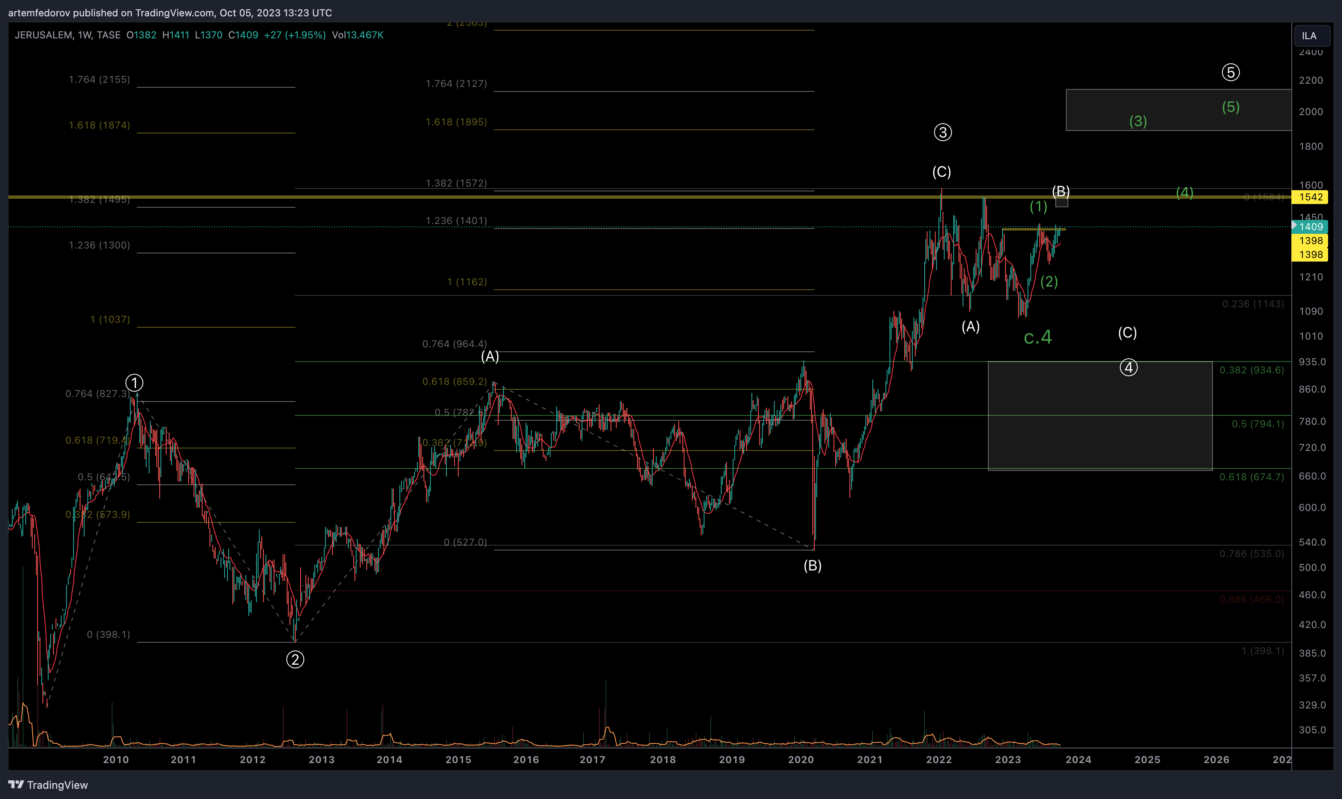The height and width of the screenshot is (799, 1342).
Task: Click the ILA currency button
Action: [1311, 36]
